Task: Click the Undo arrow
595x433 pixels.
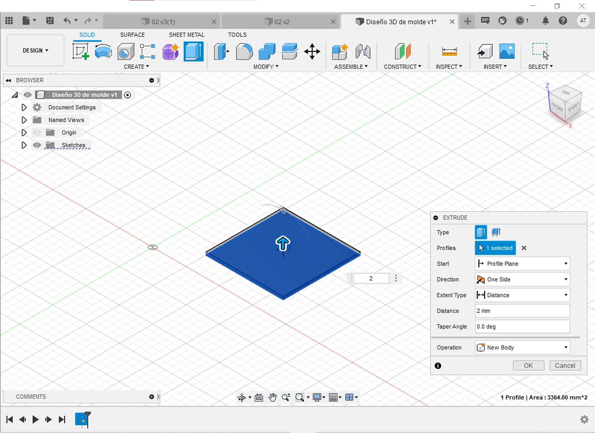Action: coord(67,21)
